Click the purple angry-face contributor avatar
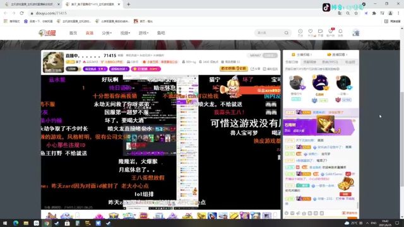This screenshot has height=227, width=404. (x=320, y=83)
